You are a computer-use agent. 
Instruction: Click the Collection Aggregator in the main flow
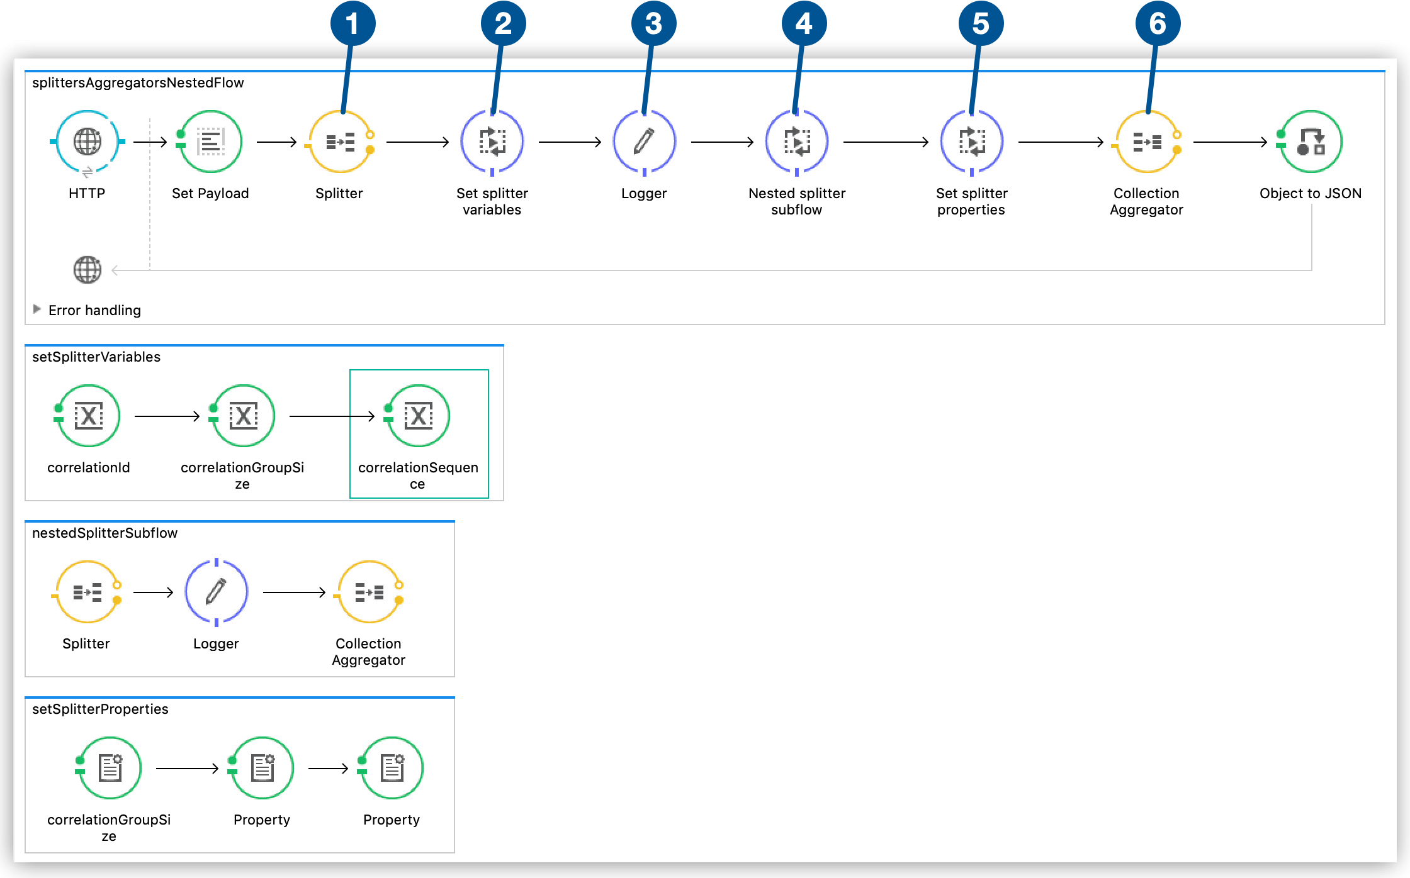click(x=1146, y=142)
